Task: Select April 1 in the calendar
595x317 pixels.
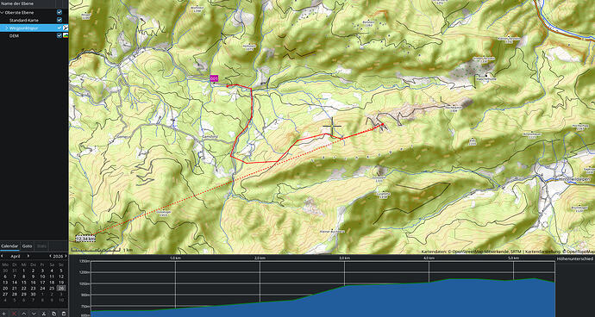Action: click(24, 270)
